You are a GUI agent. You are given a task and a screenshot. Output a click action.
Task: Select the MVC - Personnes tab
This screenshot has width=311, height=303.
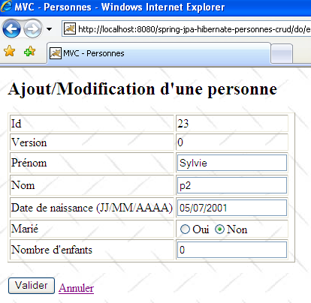pos(159,53)
